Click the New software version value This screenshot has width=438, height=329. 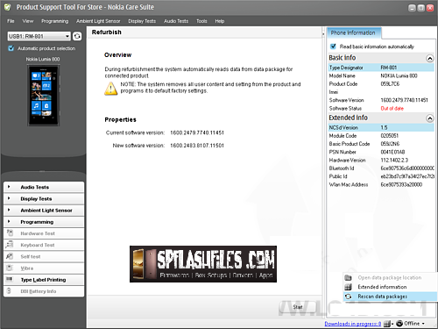click(197, 146)
